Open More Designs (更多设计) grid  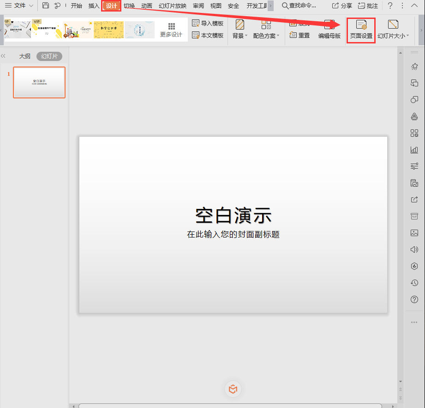click(171, 30)
